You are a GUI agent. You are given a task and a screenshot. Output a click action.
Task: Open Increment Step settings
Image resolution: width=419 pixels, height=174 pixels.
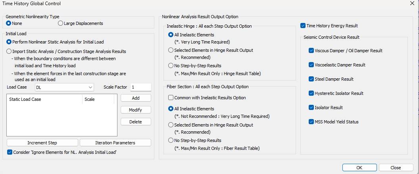[42, 143]
